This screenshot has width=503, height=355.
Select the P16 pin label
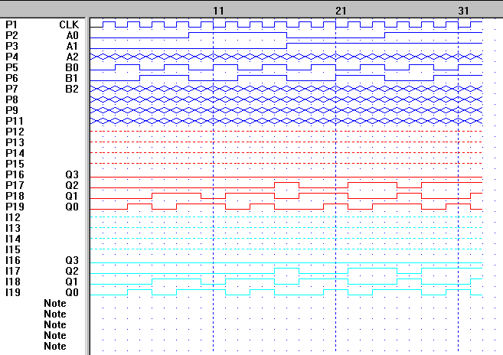coord(15,174)
